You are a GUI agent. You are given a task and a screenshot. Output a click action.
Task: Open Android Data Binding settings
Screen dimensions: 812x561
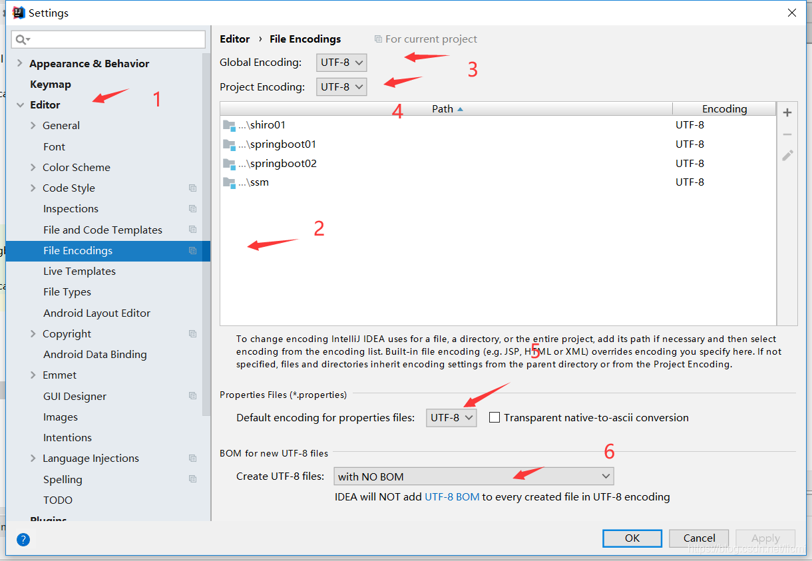point(95,355)
